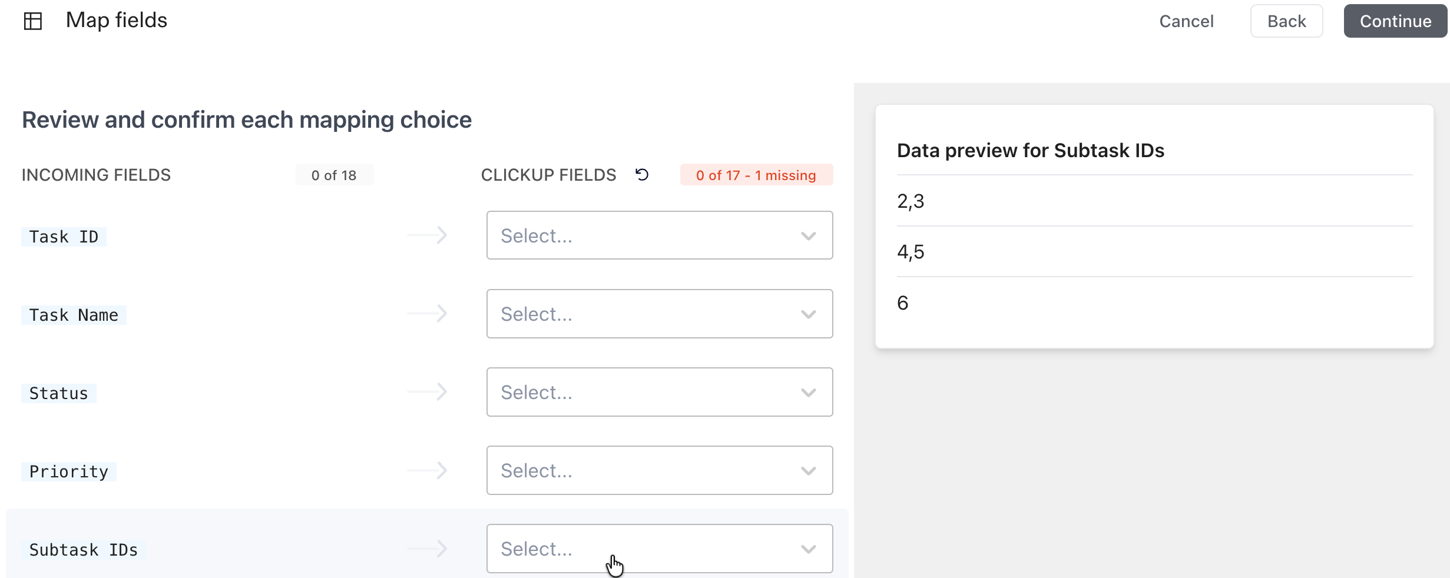Click the Map fields grid icon

(34, 21)
